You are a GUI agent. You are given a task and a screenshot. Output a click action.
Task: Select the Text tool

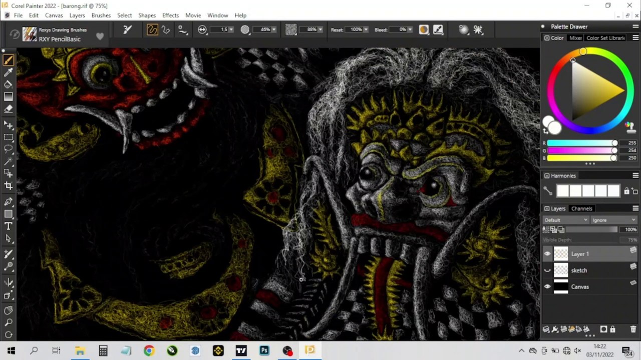9,226
